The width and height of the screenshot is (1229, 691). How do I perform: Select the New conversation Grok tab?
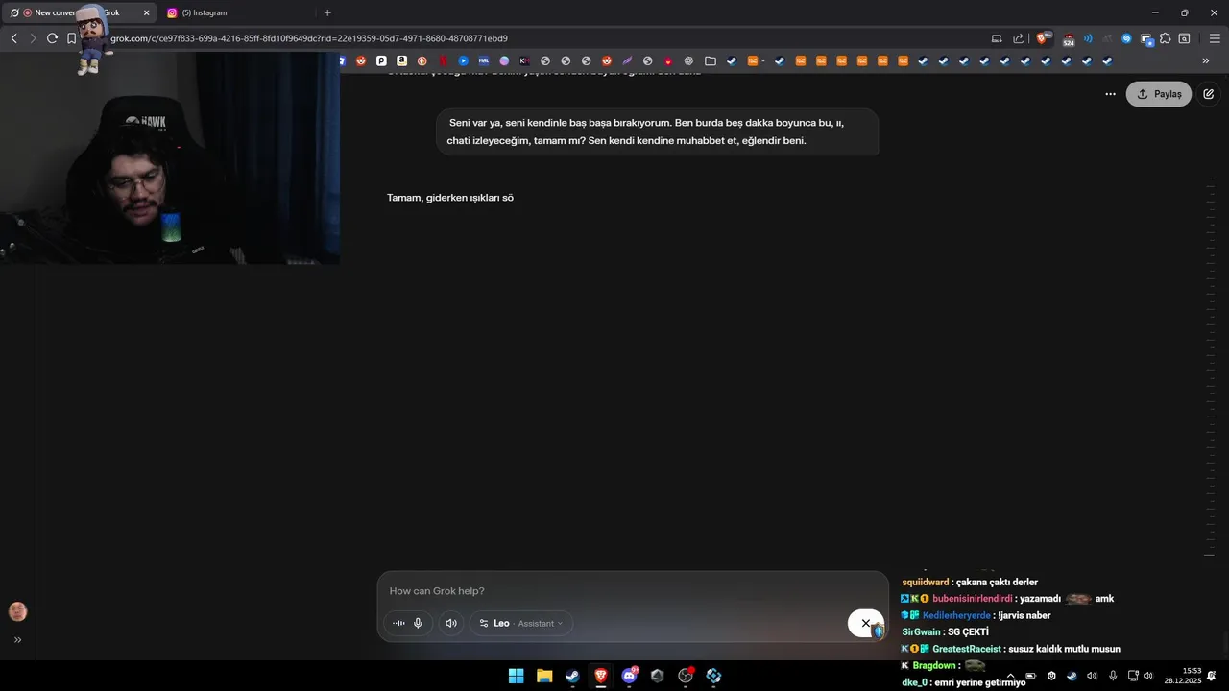[x=79, y=12]
